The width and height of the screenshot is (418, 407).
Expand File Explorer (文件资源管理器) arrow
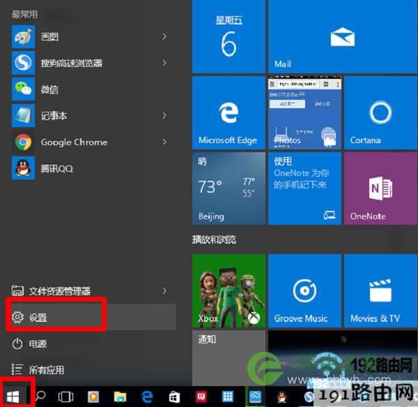(164, 290)
